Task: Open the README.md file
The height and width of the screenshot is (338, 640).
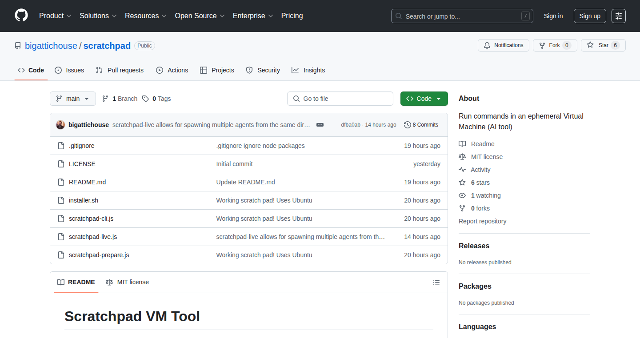Action: tap(88, 182)
